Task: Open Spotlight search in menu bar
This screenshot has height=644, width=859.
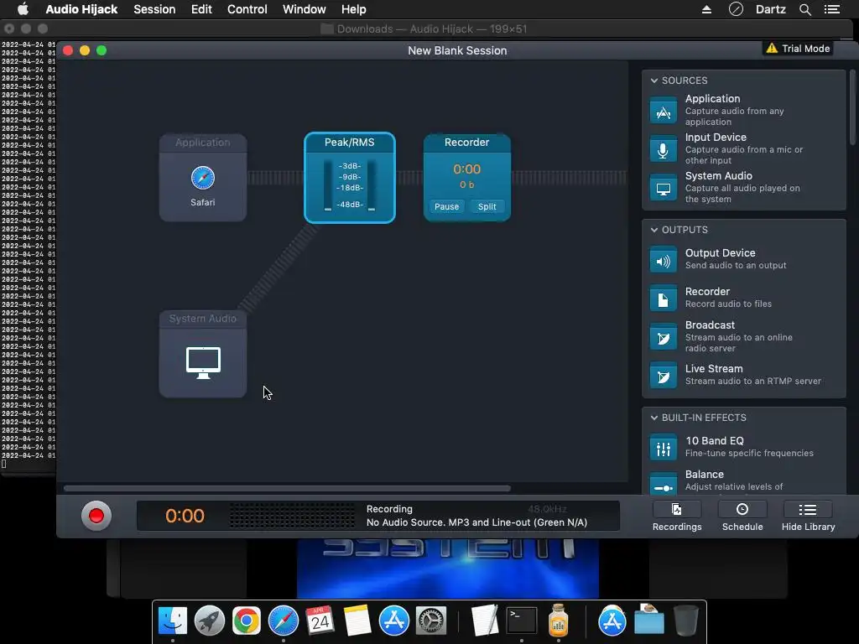Action: point(804,9)
